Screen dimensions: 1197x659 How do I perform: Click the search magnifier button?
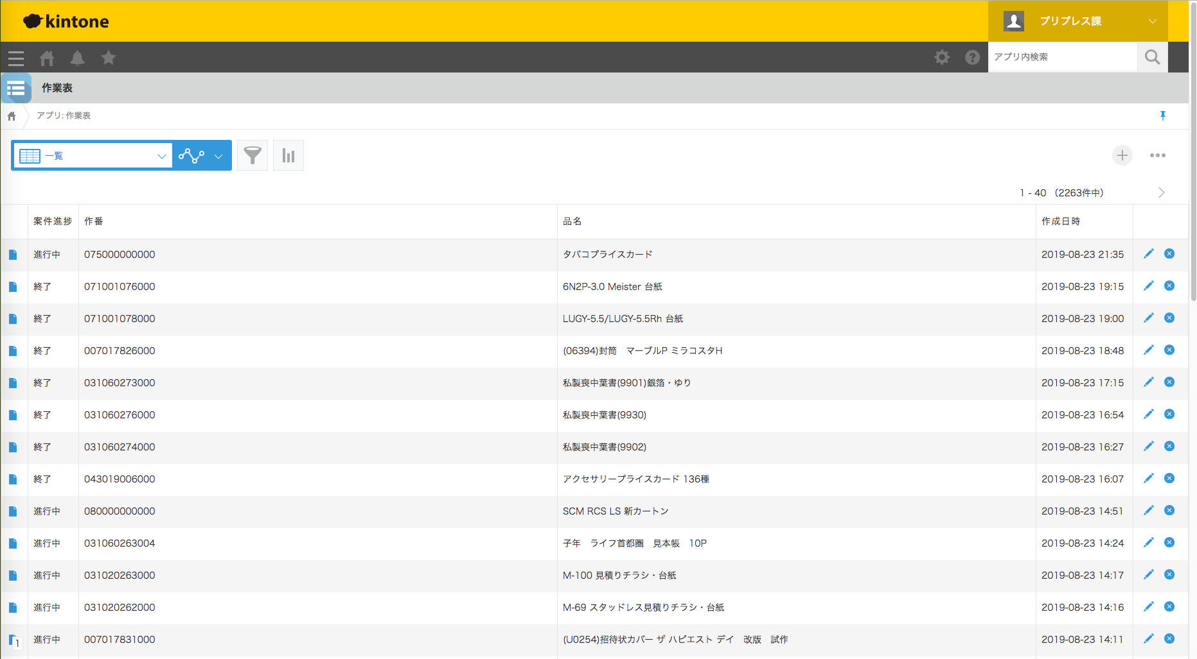click(1153, 57)
